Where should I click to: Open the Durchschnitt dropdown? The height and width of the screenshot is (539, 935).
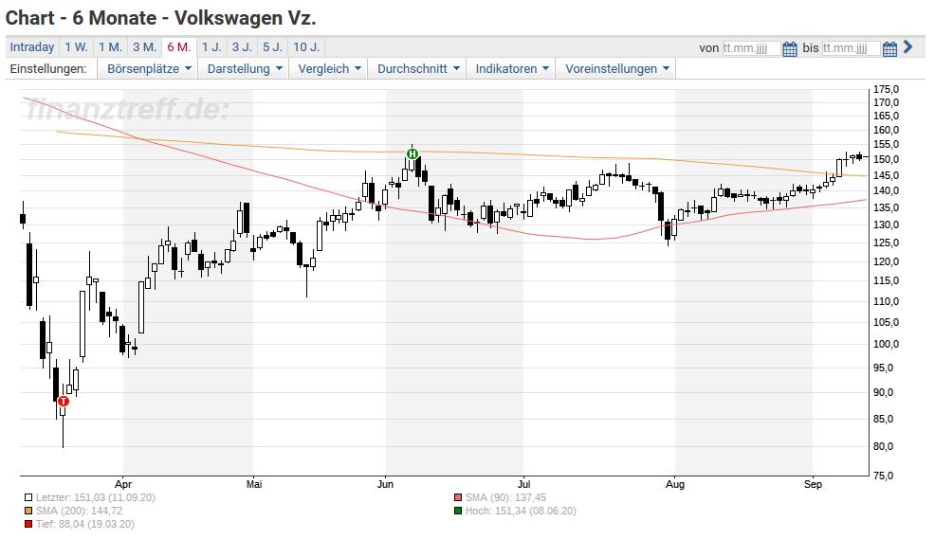[x=417, y=68]
